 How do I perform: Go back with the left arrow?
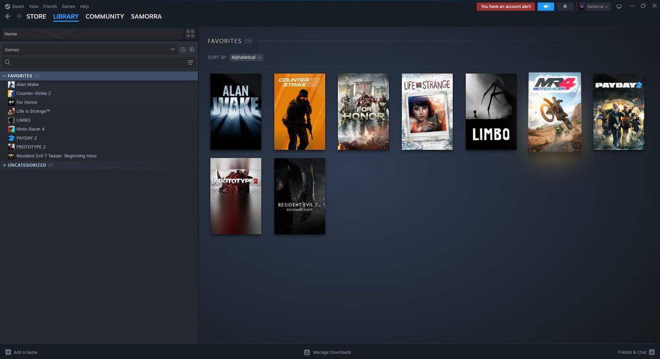pos(8,16)
